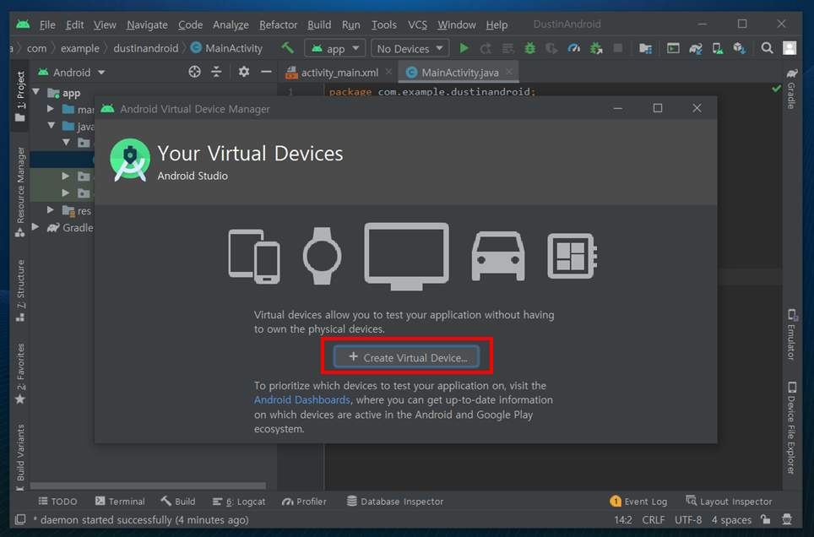Open Project panel settings gear icon

[x=243, y=72]
